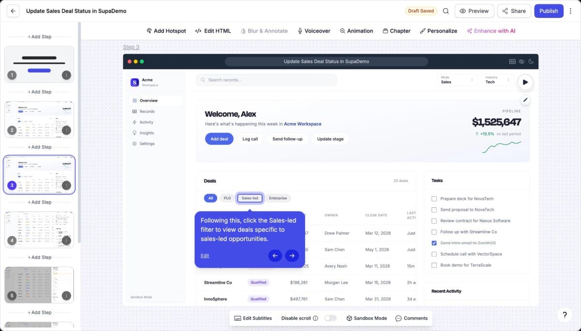581x331 pixels.
Task: Open Personalize tool
Action: [438, 31]
